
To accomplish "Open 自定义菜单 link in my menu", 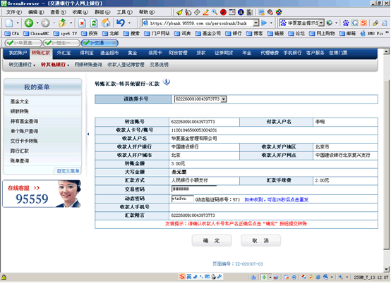I will pyautogui.click(x=68, y=171).
